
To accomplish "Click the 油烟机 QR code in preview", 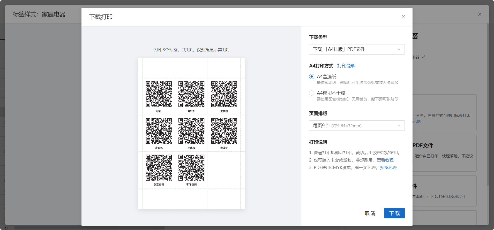I will 159,131.
